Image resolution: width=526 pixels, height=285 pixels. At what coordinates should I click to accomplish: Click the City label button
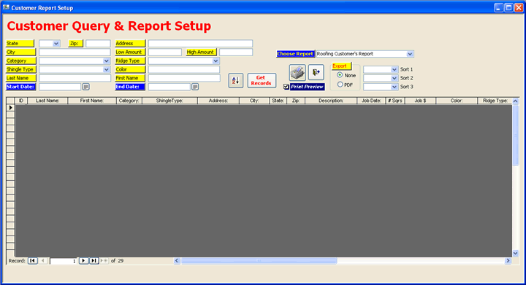coord(20,52)
